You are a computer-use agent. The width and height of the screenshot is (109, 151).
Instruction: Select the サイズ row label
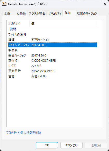point(12,66)
